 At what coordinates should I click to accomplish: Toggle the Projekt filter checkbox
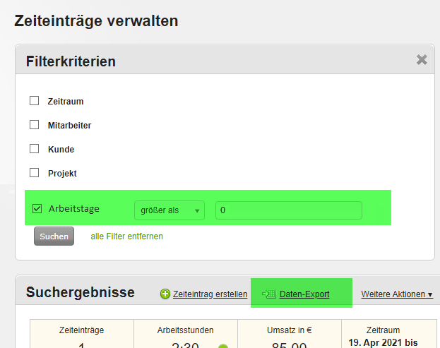tap(34, 173)
